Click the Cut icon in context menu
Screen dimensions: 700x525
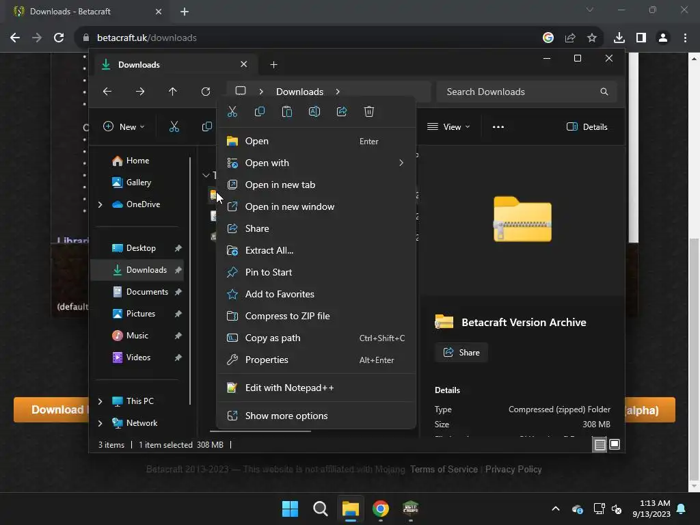pos(232,111)
